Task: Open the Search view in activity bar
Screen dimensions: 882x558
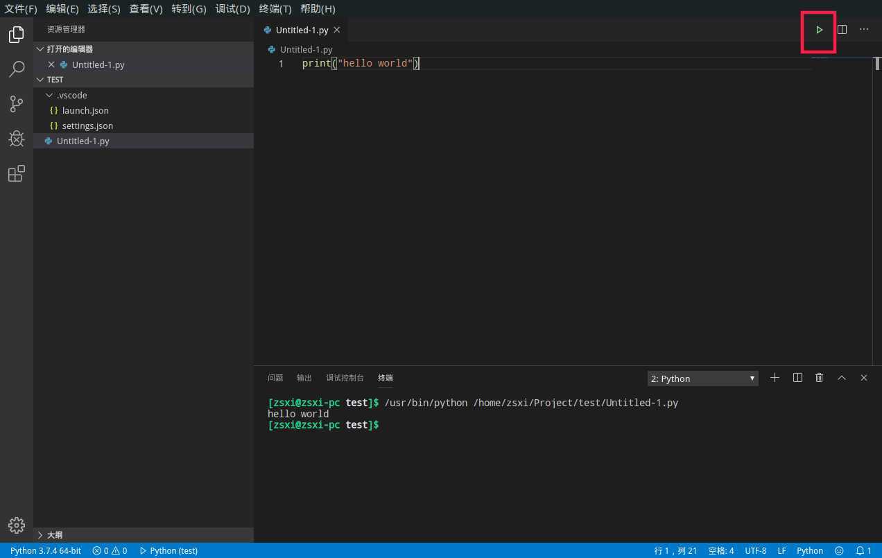Action: pyautogui.click(x=17, y=69)
